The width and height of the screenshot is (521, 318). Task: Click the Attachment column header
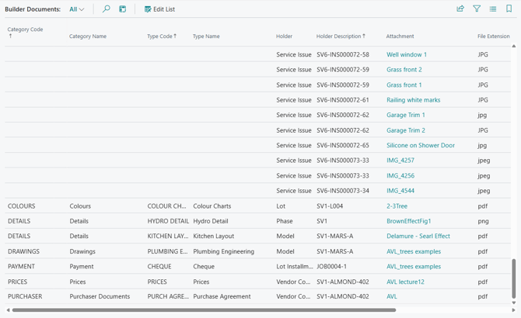[400, 36]
